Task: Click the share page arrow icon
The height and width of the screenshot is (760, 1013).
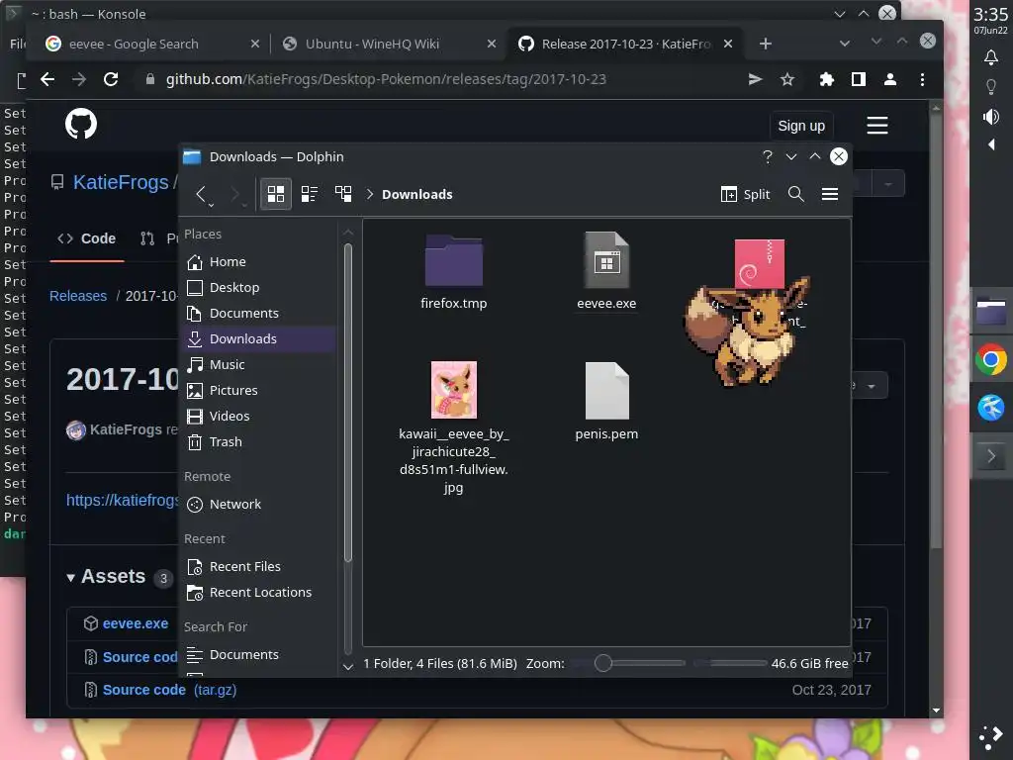Action: pos(755,79)
